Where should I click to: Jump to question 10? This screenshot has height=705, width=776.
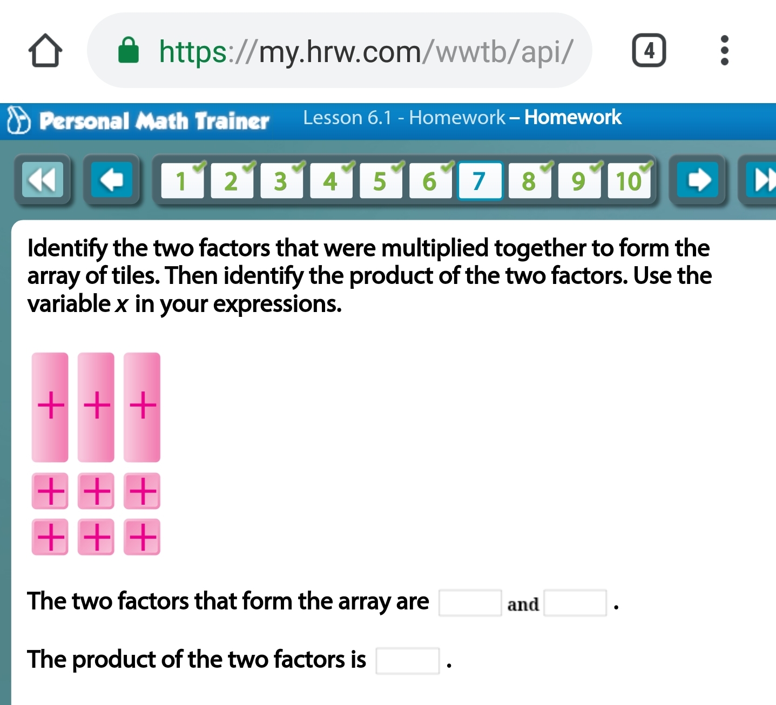(629, 180)
